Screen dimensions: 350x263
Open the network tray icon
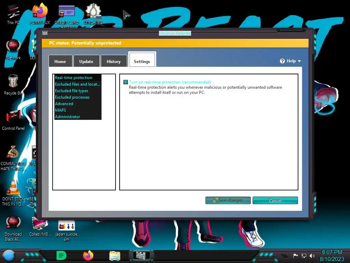(304, 255)
